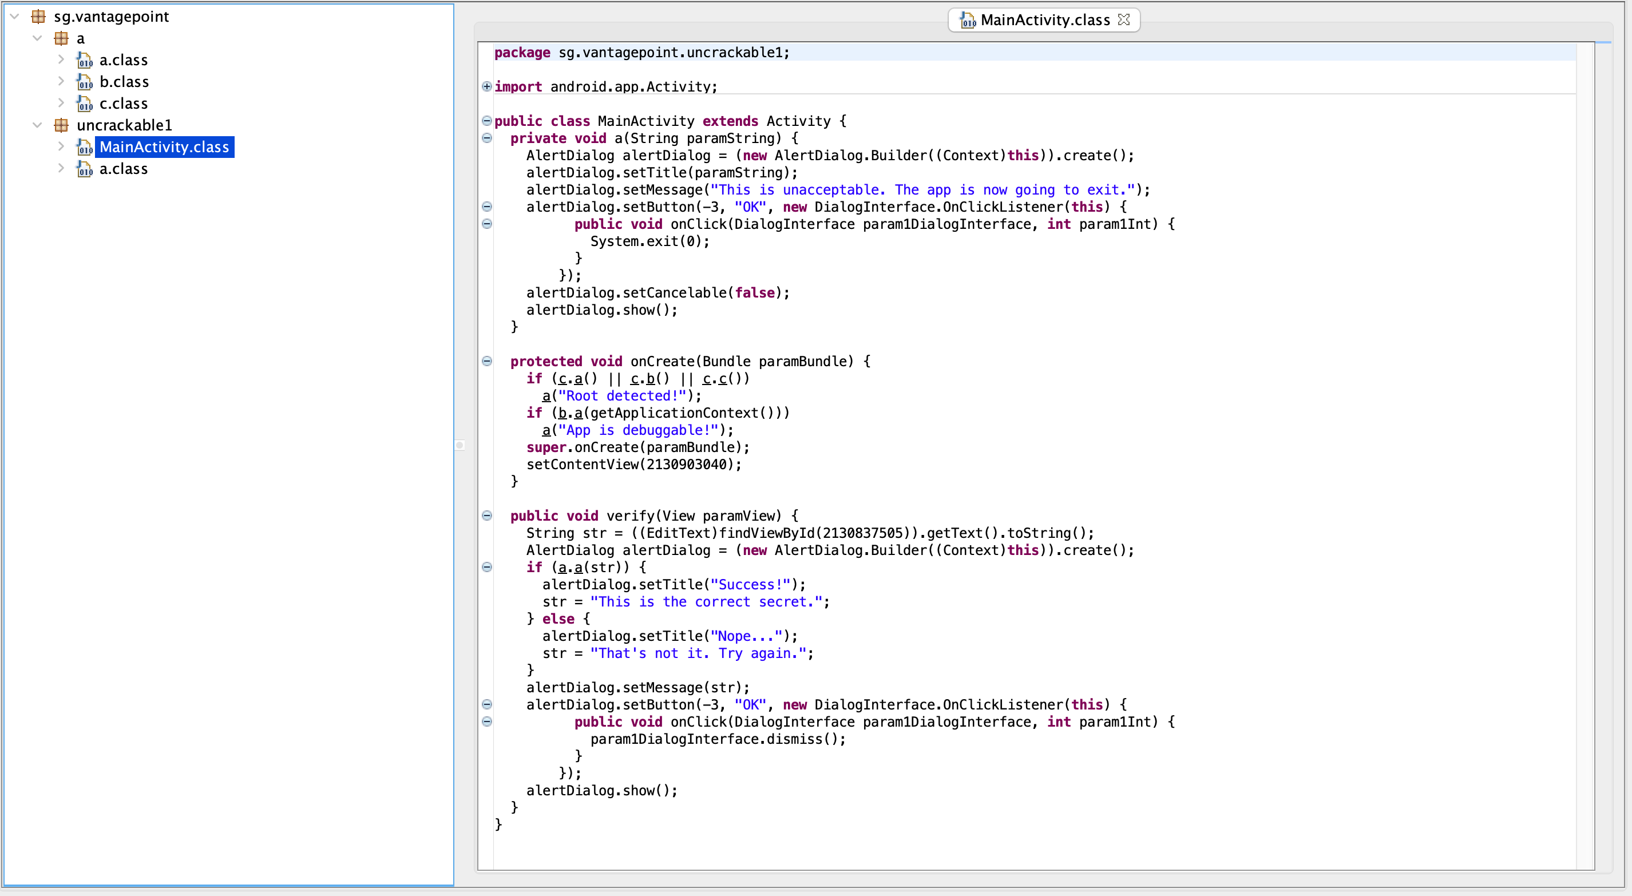
Task: Click the 'a' package icon
Action: pyautogui.click(x=61, y=39)
